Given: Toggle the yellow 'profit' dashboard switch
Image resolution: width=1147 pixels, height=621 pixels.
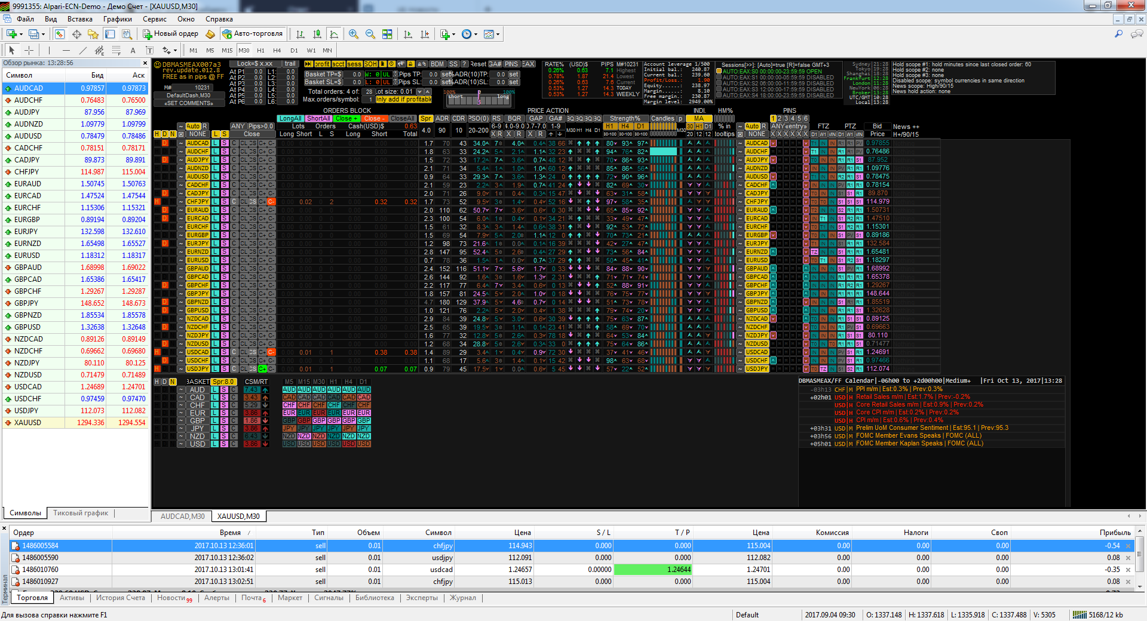Looking at the screenshot, I should [322, 64].
